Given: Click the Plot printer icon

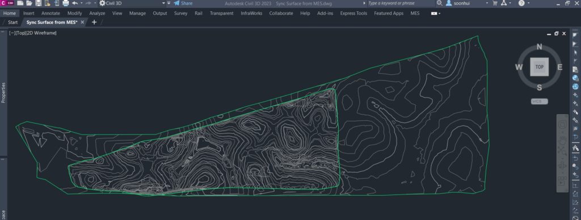Looking at the screenshot, I should (66, 3).
